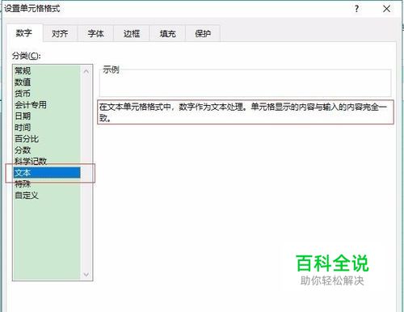The width and height of the screenshot is (404, 312).
Task: Choose the 分数 category
Action: (47, 150)
